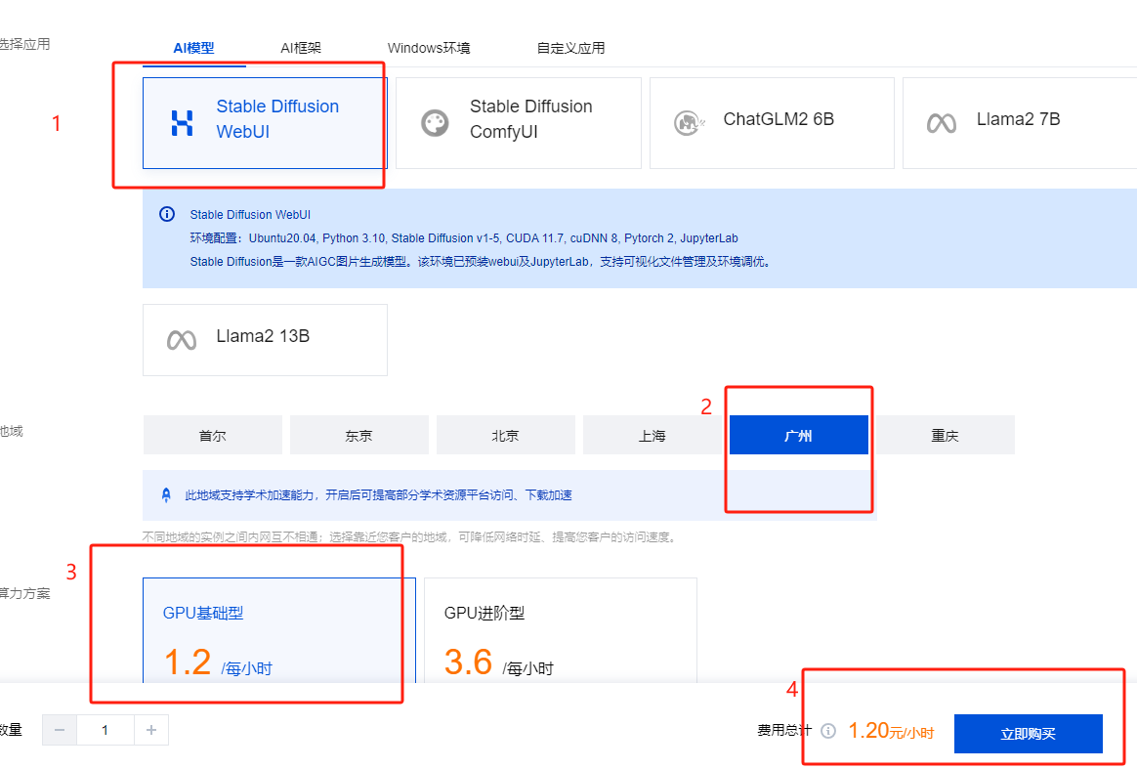Click the Stable Diffusion WebUI logo icon
Image resolution: width=1137 pixels, height=769 pixels.
pos(182,123)
